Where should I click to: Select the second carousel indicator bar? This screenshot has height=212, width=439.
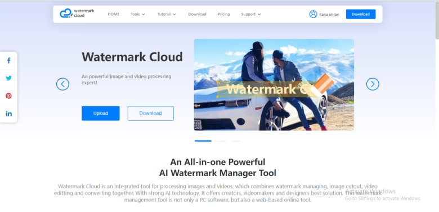(222, 141)
